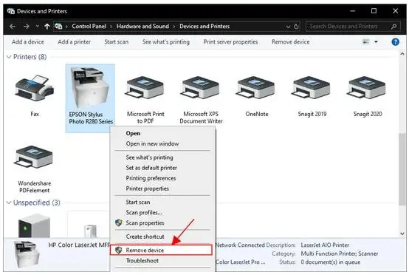Click the Back navigation arrow
Screen dimensions: 409x275
point(13,27)
